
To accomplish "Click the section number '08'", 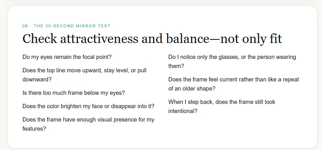I will click(x=25, y=26).
